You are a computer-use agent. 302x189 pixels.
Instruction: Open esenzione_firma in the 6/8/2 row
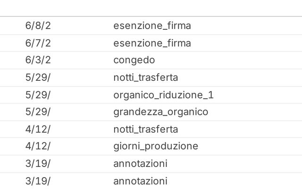[152, 26]
